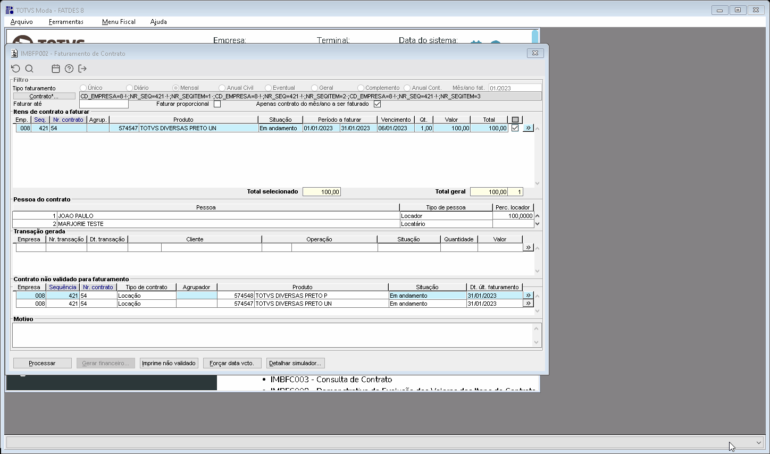Screen dimensions: 770x454
Task: Sort by Seq. column in items table
Action: [40, 120]
